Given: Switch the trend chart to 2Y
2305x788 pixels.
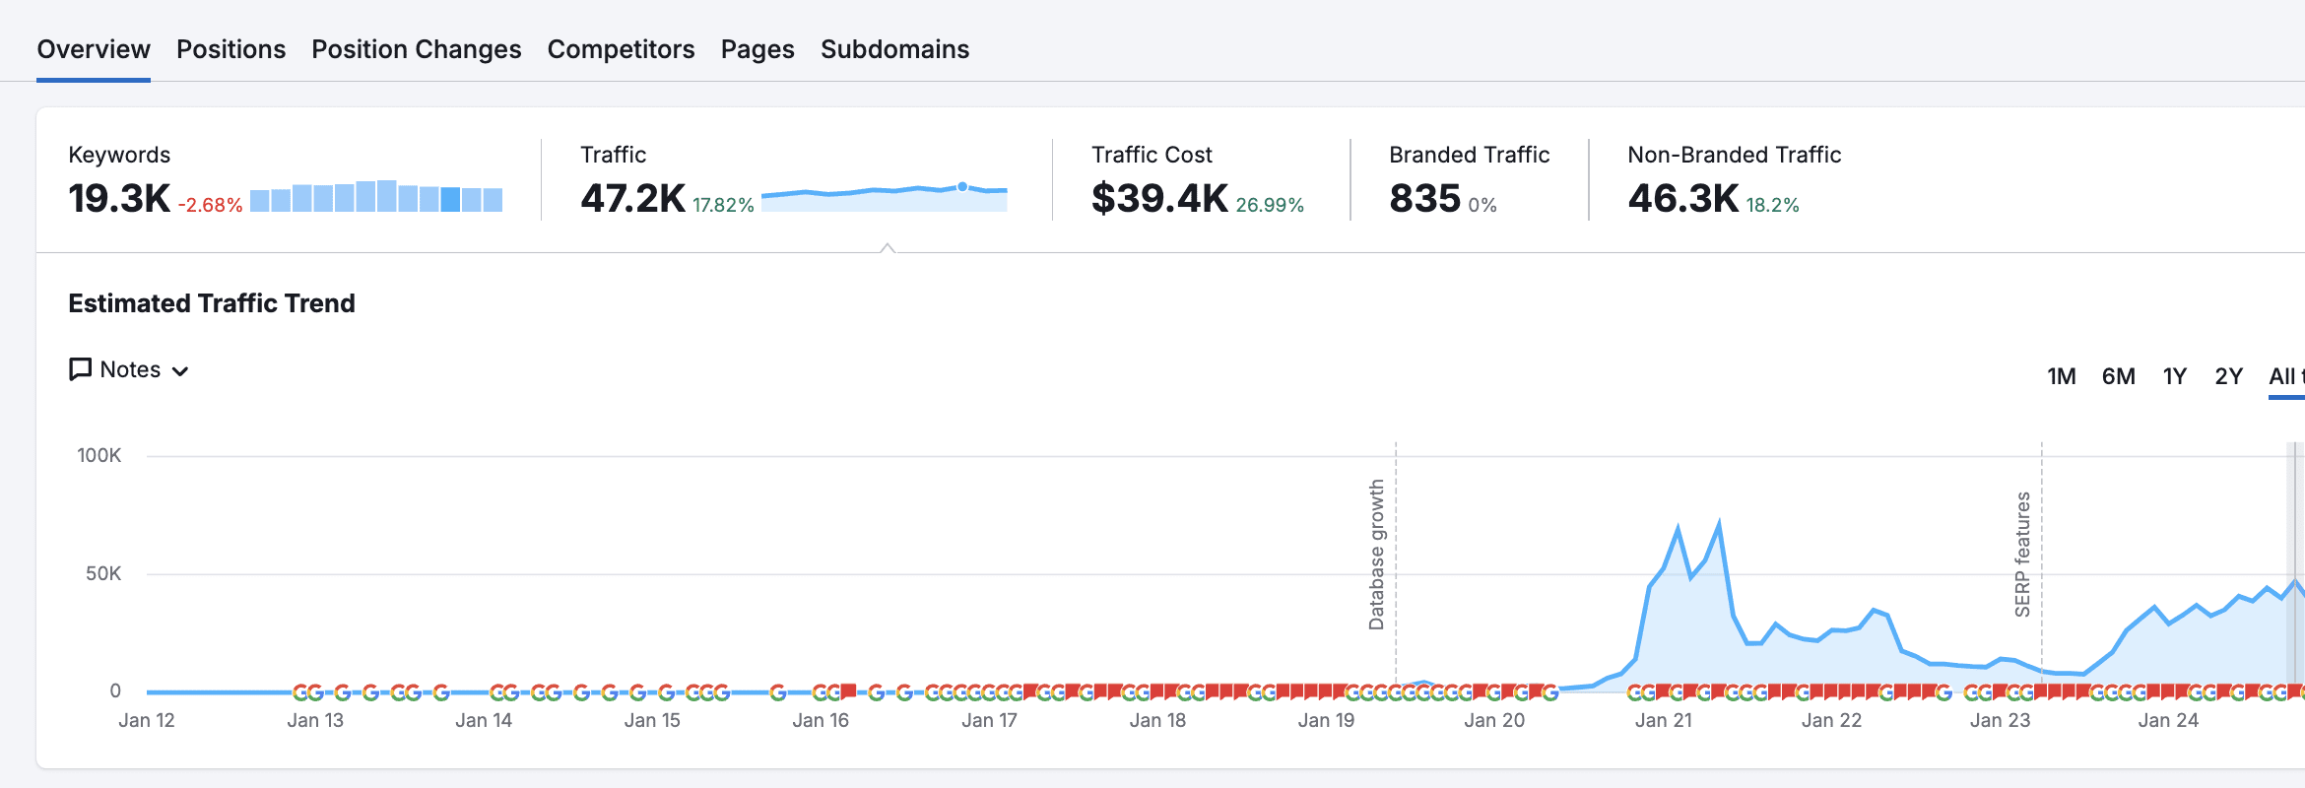Looking at the screenshot, I should coord(2228,376).
